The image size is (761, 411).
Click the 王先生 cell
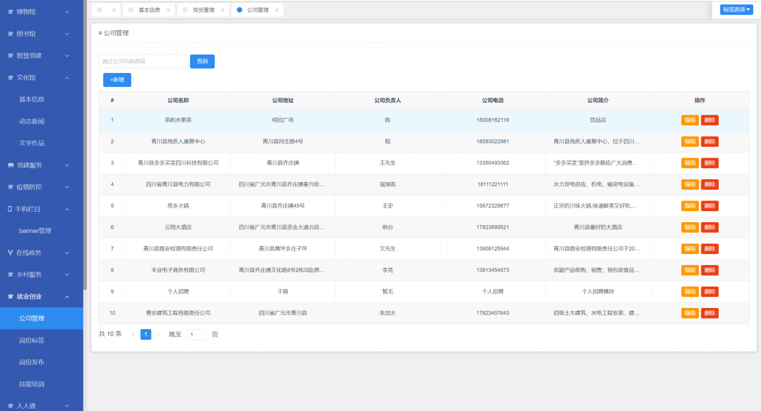(388, 163)
